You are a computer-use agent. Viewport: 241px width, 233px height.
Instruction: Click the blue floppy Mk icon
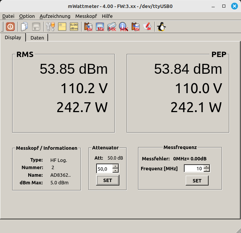coord(100,27)
